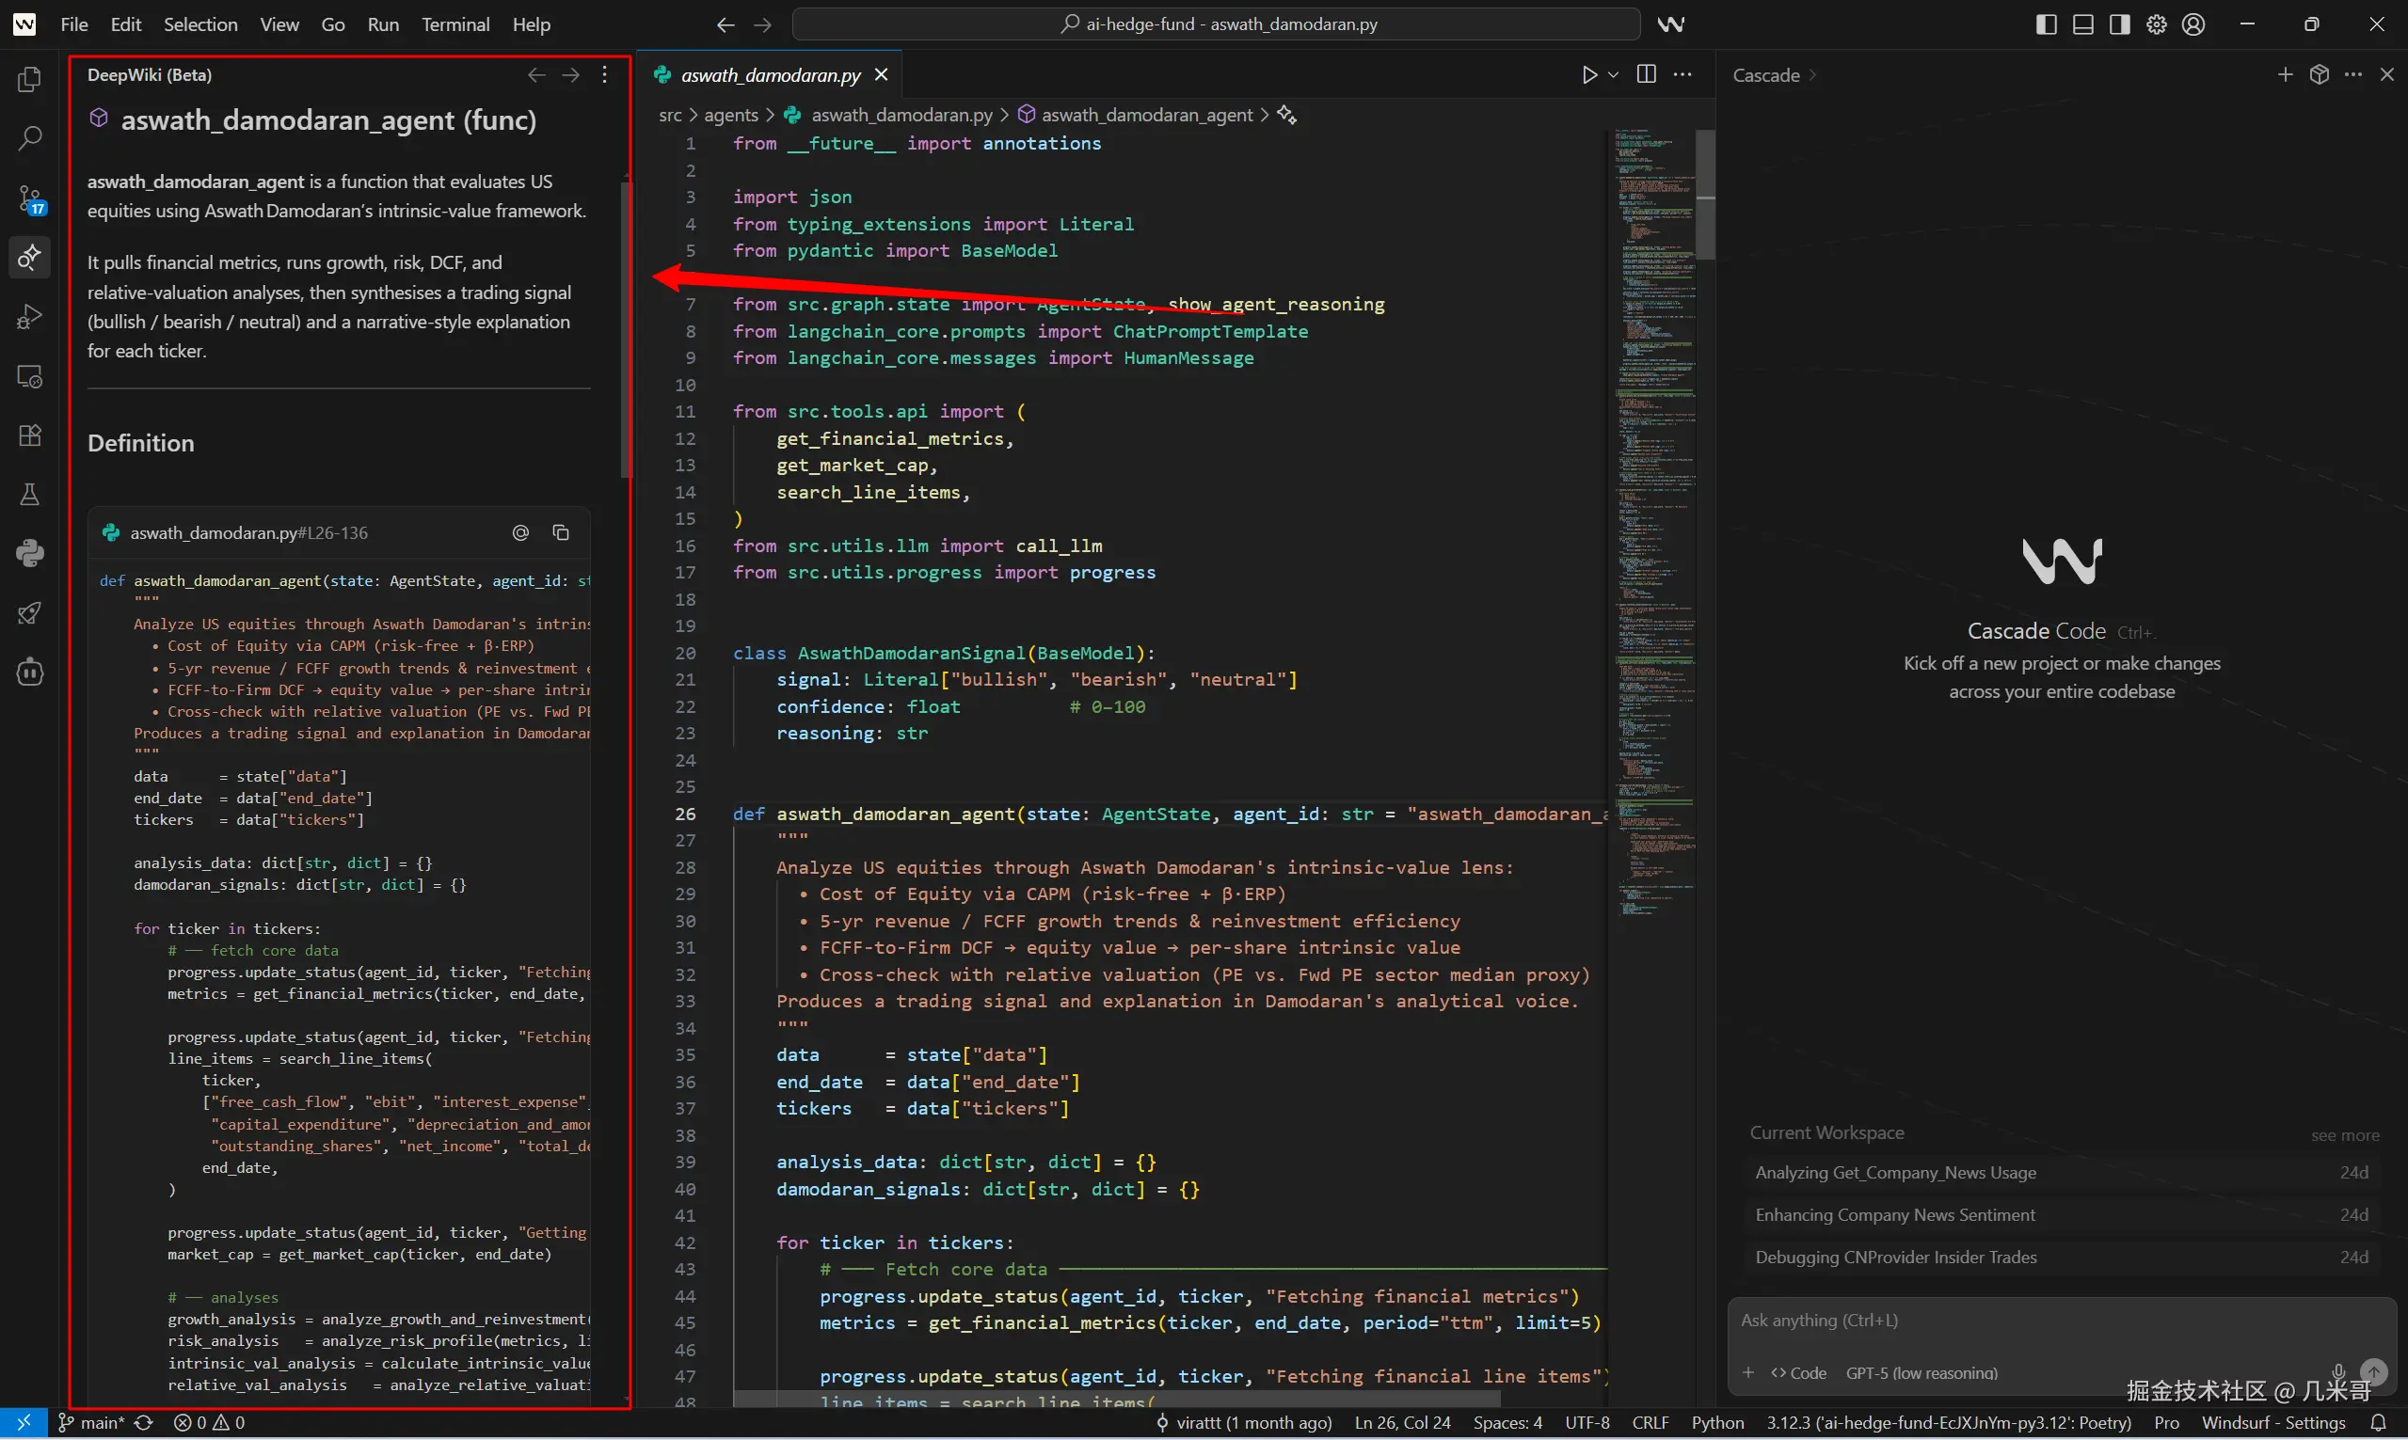Image resolution: width=2408 pixels, height=1440 pixels.
Task: Open the Explorer icon in activity bar
Action: click(x=29, y=80)
